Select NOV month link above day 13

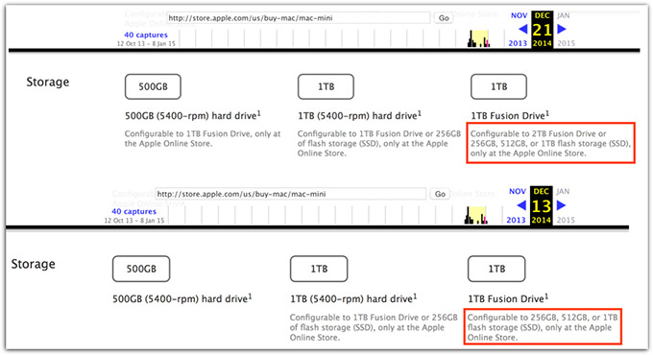coord(518,192)
